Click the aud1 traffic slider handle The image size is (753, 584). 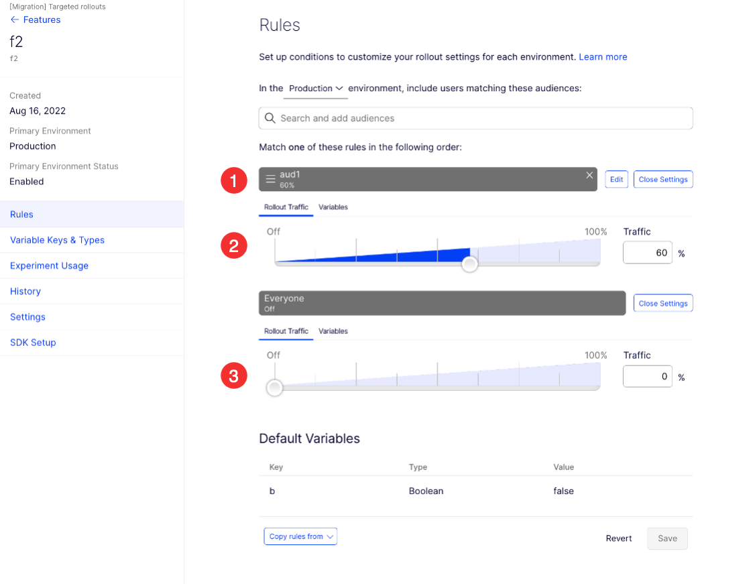(469, 264)
